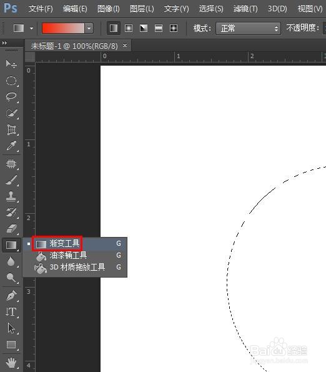Open the gradient picker dropdown arrow
326x372 pixels.
point(89,28)
